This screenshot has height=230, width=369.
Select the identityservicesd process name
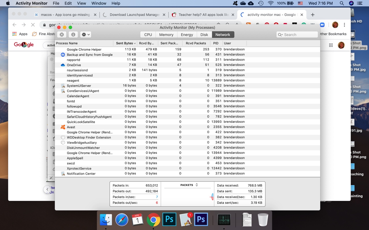(x=80, y=75)
